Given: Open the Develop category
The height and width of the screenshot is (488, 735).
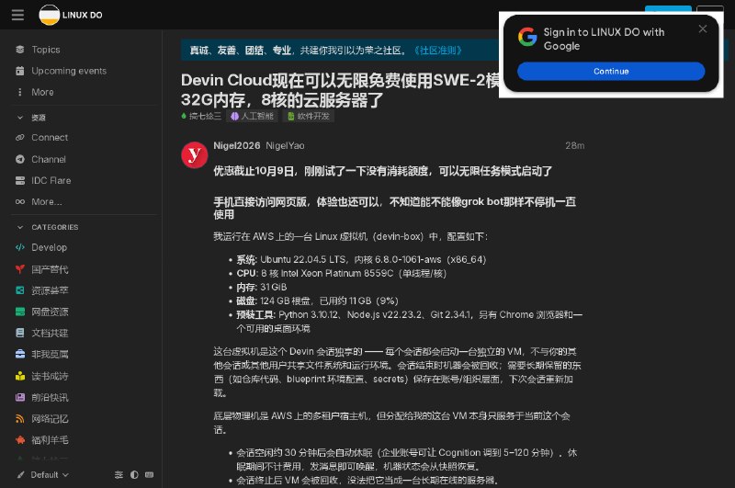Looking at the screenshot, I should pyautogui.click(x=49, y=247).
